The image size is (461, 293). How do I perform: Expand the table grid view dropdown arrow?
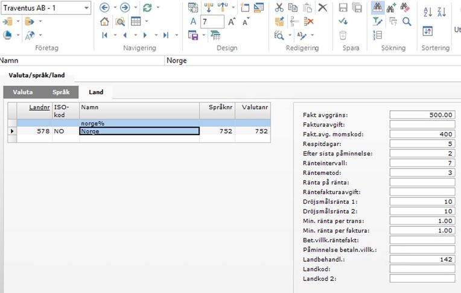point(147,21)
